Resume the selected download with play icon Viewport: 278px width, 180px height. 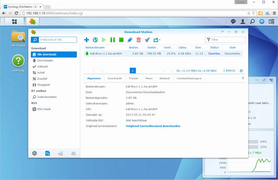(x=104, y=40)
